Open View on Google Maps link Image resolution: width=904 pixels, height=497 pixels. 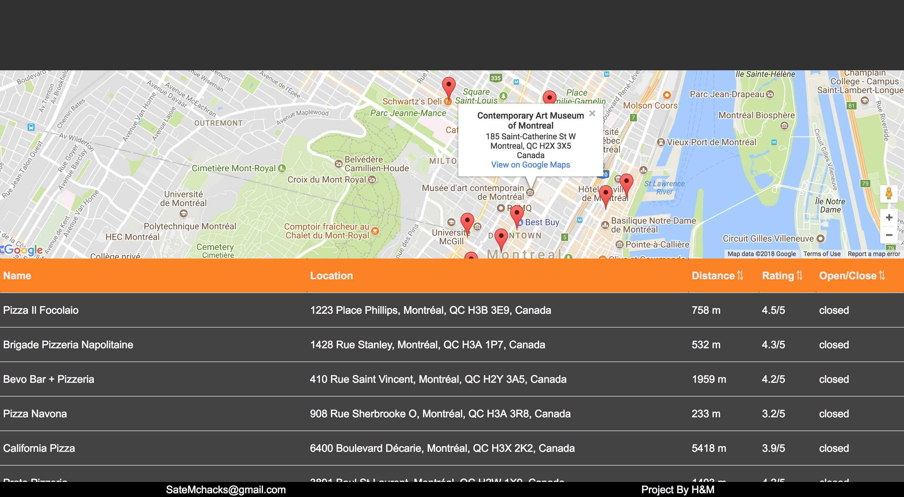pos(530,165)
